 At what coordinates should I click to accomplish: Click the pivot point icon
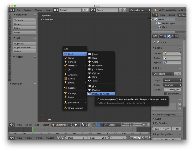[84, 125]
